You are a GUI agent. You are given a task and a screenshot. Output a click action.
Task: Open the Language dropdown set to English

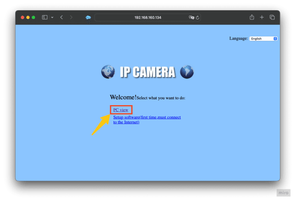tap(263, 39)
